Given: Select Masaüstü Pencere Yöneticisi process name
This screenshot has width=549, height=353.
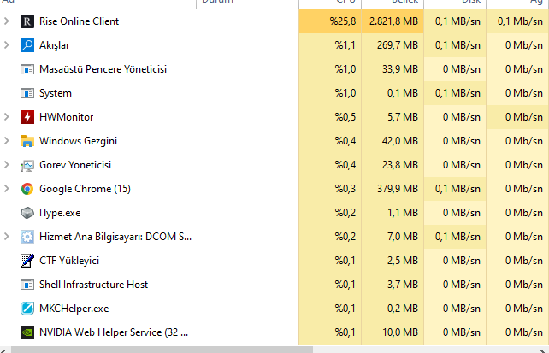Looking at the screenshot, I should (103, 69).
